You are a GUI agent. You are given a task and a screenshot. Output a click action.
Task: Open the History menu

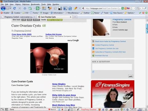click(x=18, y=4)
